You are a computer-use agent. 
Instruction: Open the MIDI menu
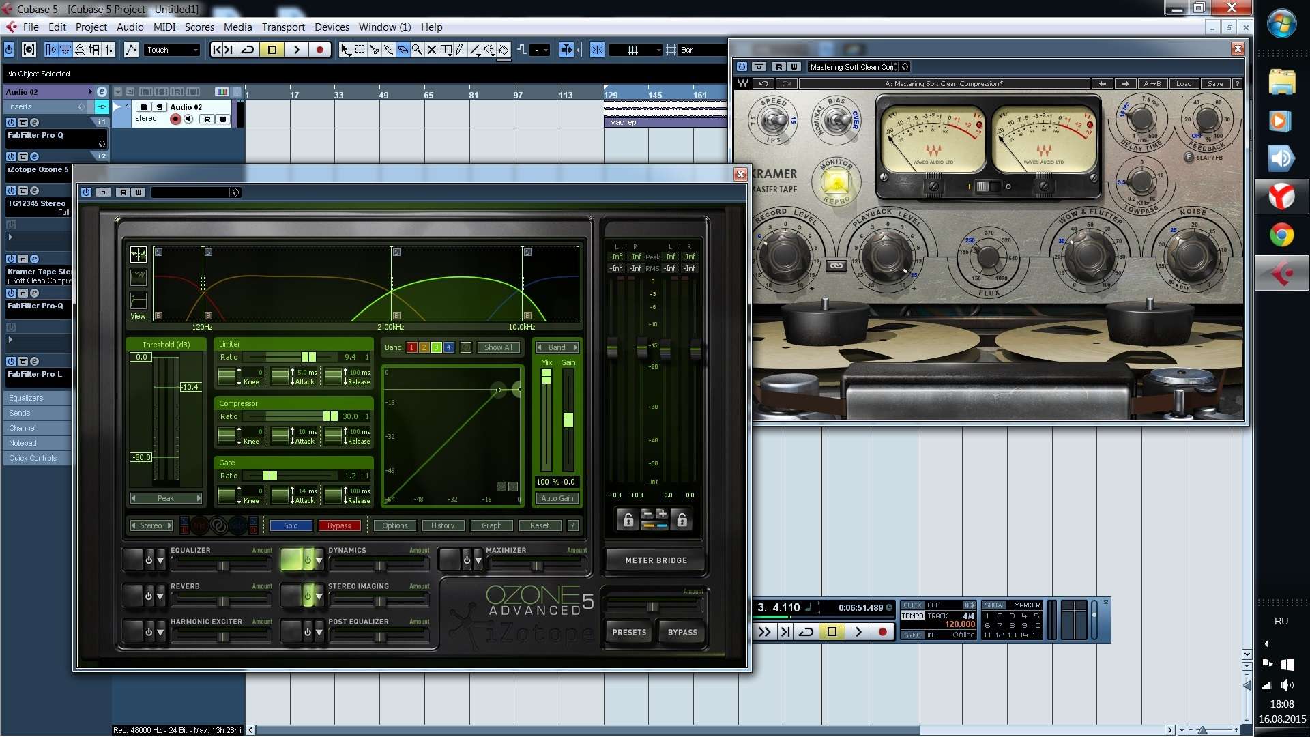pyautogui.click(x=164, y=27)
